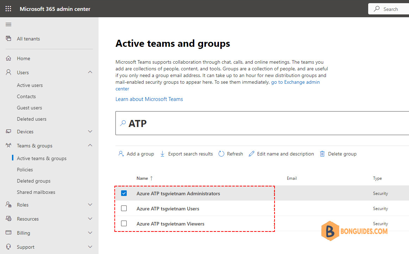The height and width of the screenshot is (254, 409).
Task: Click the Support headset icon
Action: pos(8,247)
